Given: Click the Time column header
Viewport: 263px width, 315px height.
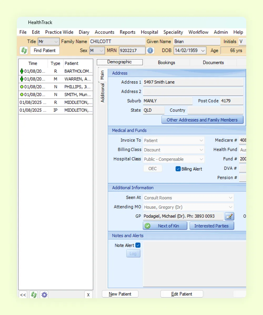Looking at the screenshot, I should [x=33, y=63].
